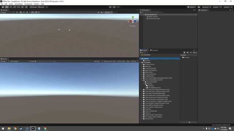
Task: Open the Shaded draw mode dropdown
Action: pyautogui.click(x=7, y=12)
